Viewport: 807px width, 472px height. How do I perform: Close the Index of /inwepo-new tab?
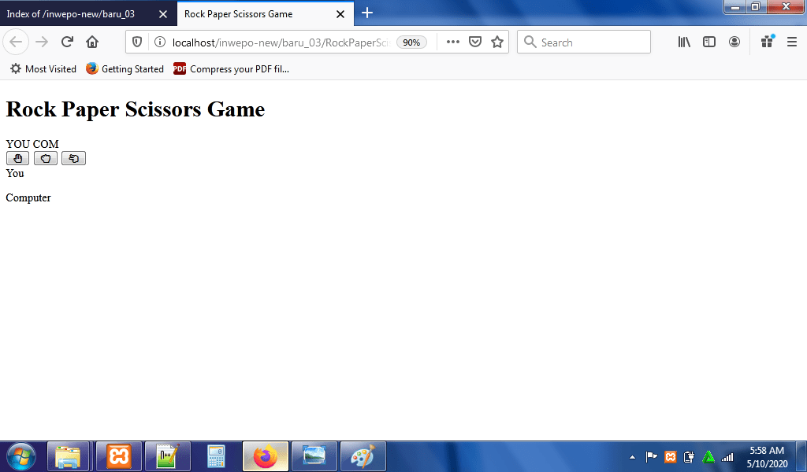(163, 14)
